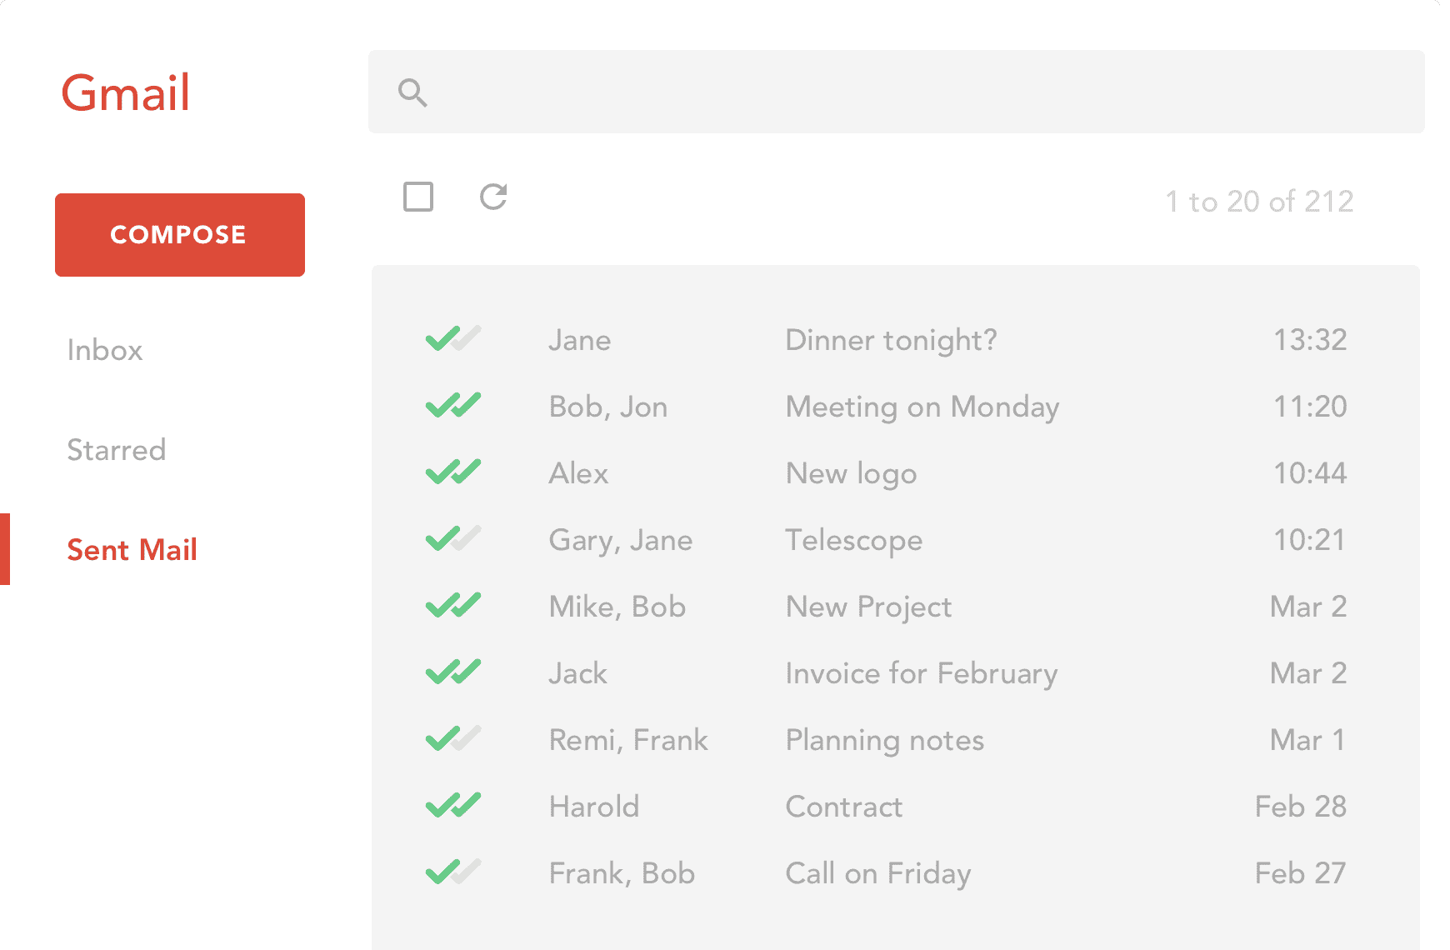Click the green double checkmarks beside Bob, Jon
Viewport: 1450px width, 950px height.
click(x=453, y=406)
